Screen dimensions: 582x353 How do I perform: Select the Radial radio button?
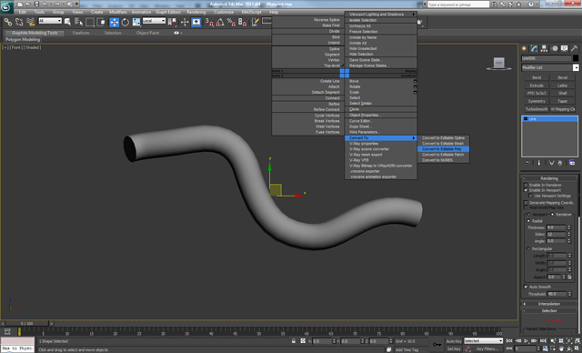[528, 221]
